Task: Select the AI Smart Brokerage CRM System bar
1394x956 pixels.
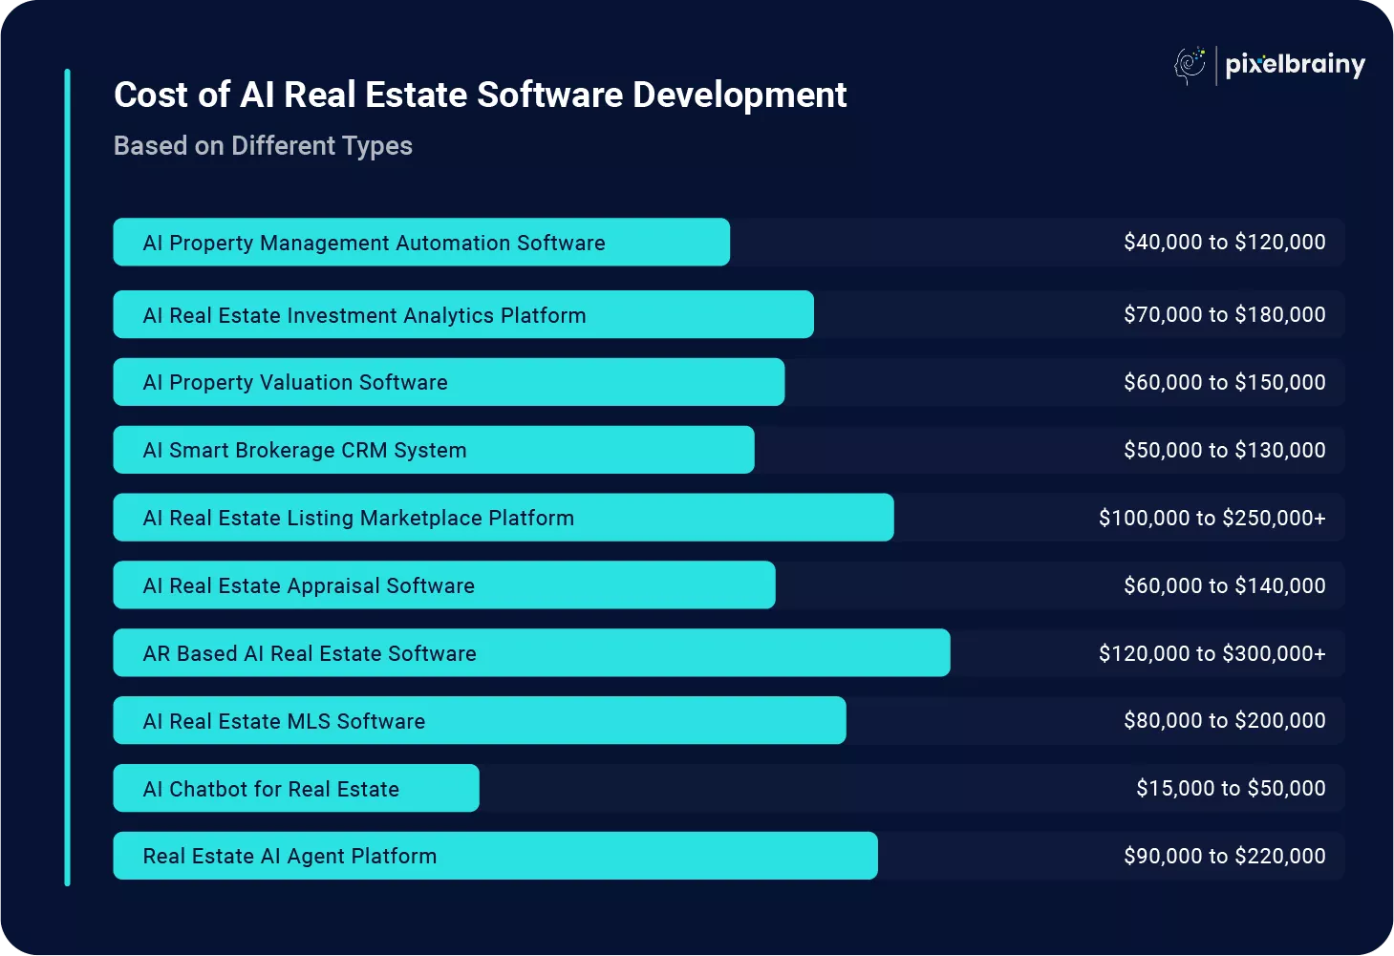Action: [434, 450]
